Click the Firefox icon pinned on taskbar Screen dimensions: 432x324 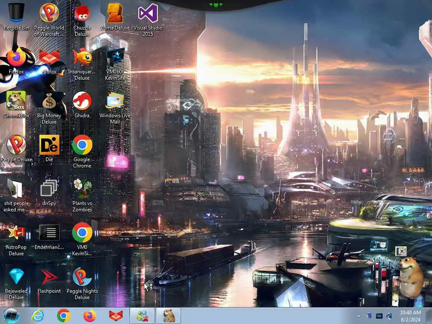[90, 316]
